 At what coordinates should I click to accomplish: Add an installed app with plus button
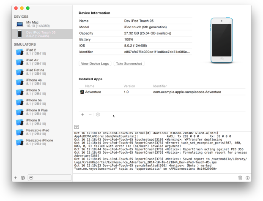(82, 114)
